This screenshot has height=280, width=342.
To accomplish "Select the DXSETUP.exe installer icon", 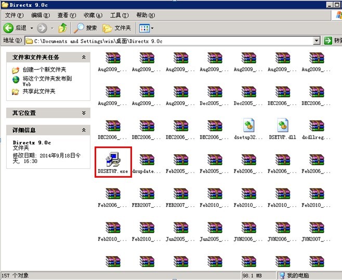I will (x=113, y=159).
